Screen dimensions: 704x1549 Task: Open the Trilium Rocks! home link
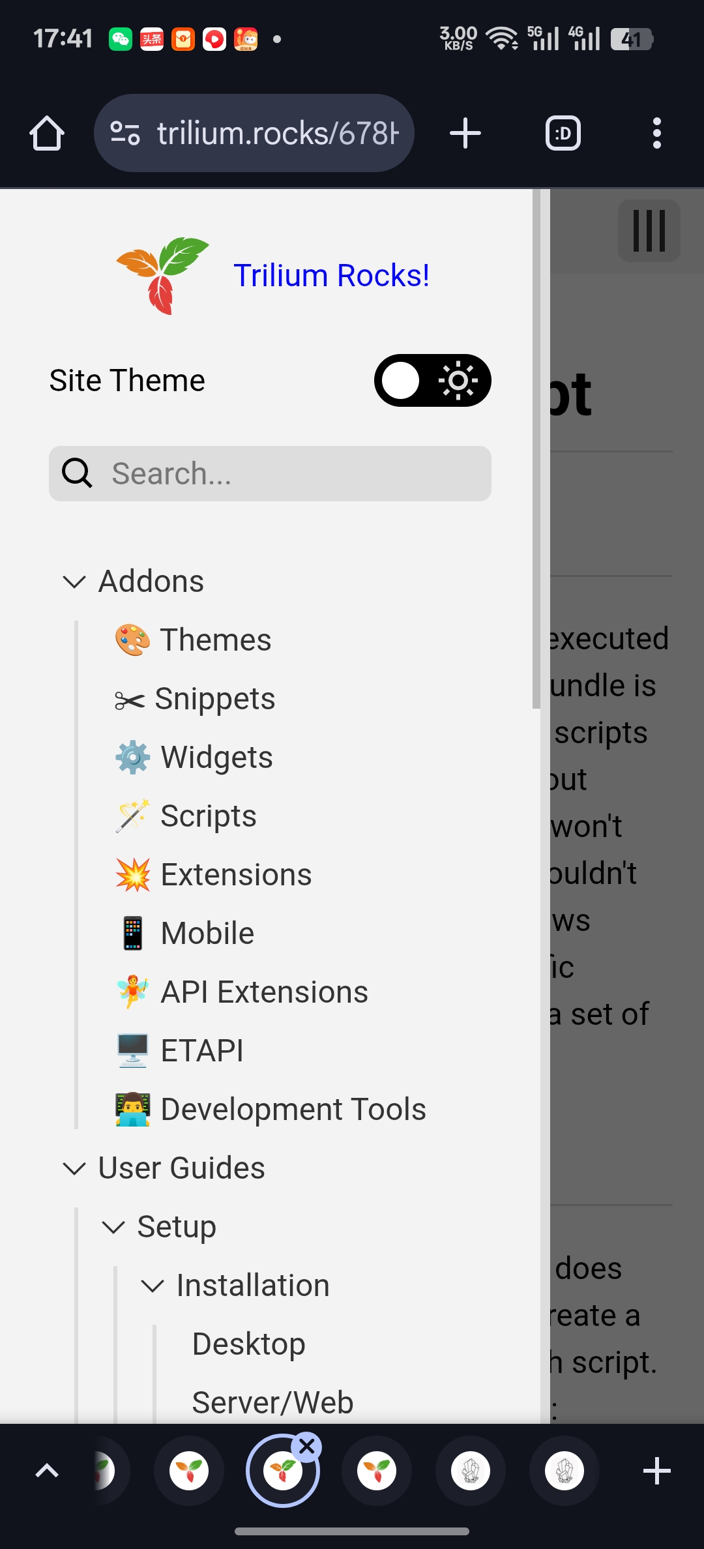pos(331,276)
